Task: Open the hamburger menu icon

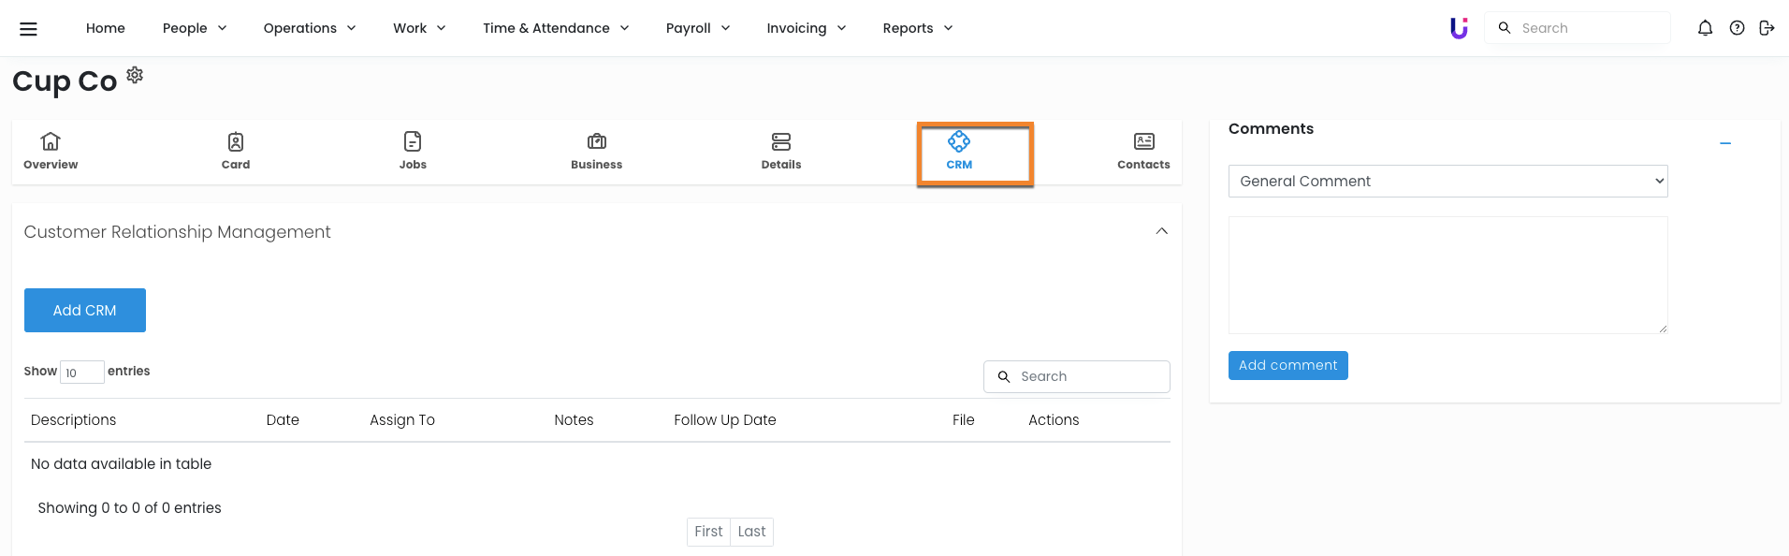Action: click(28, 28)
